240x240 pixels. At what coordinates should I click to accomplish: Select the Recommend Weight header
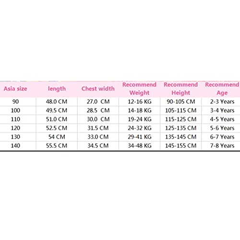139,89
